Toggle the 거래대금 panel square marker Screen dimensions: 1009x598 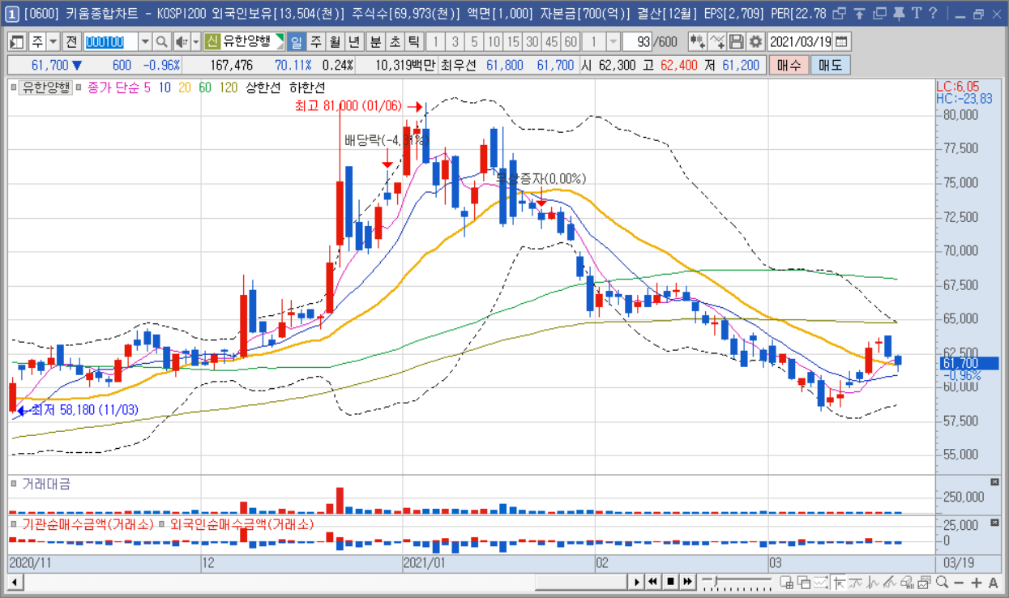click(x=14, y=484)
